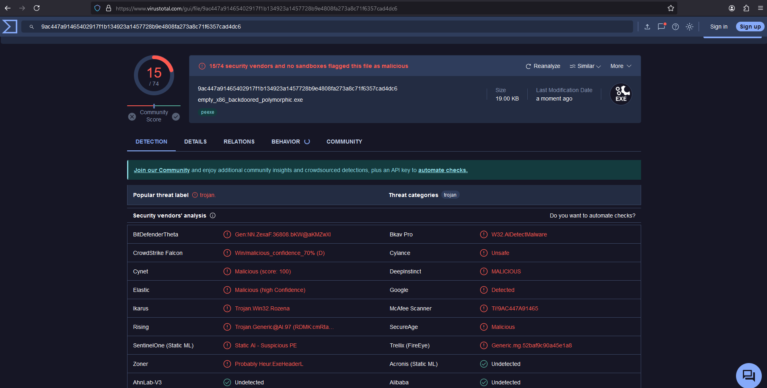The height and width of the screenshot is (388, 767).
Task: Click the Static AI - Suspicious PE result
Action: [x=266, y=345]
